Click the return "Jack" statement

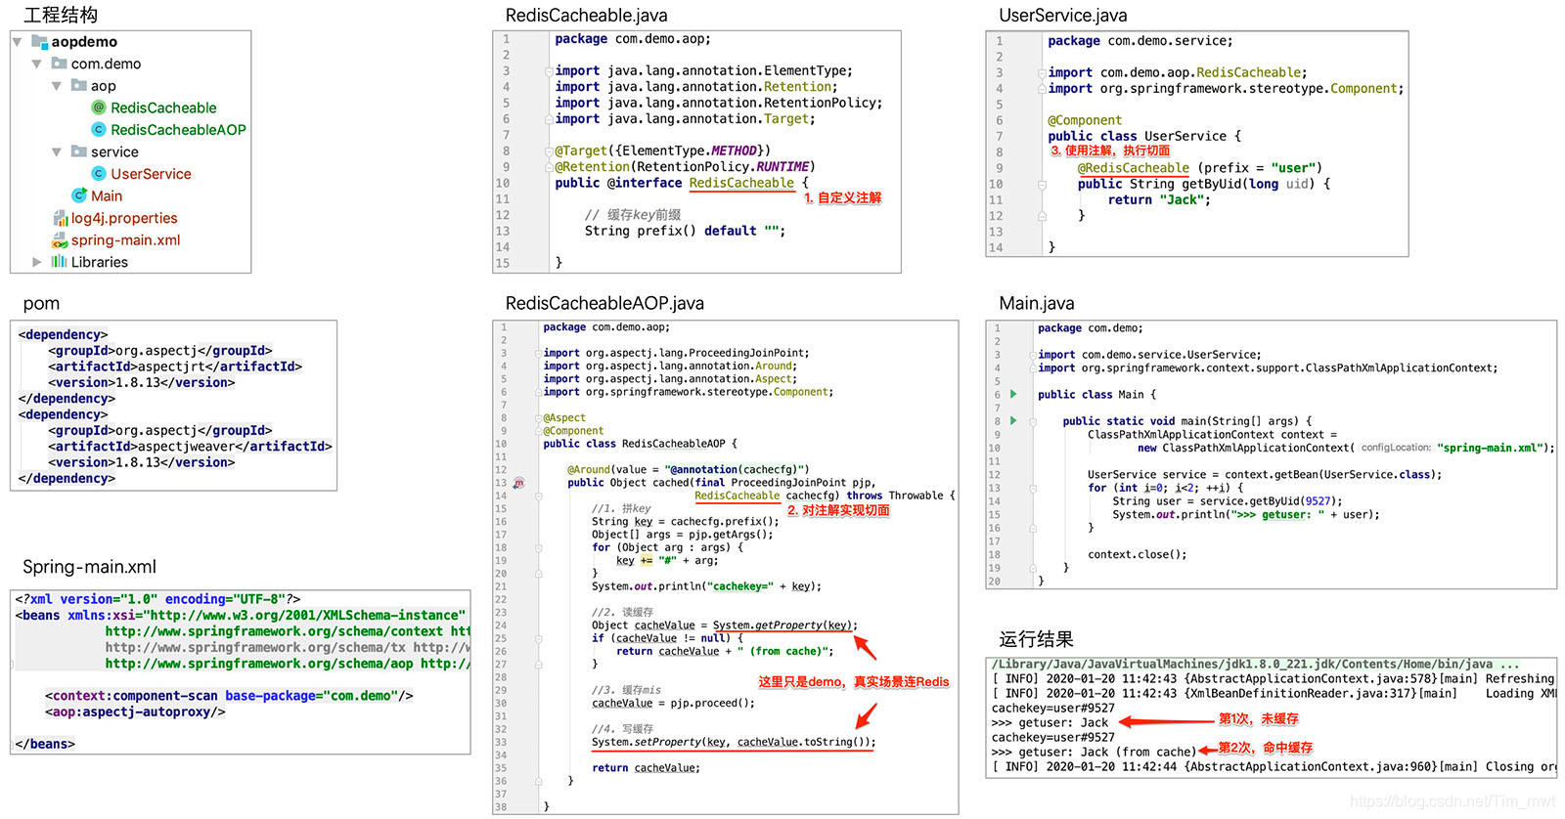[x=1159, y=199]
